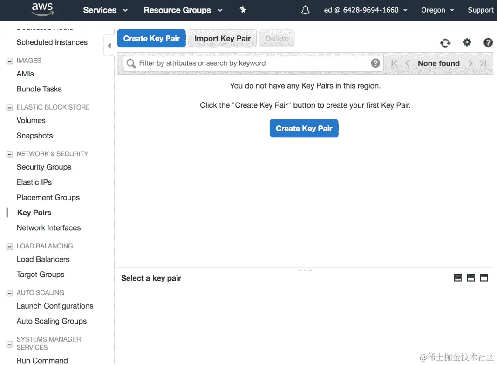Collapse the sidebar with the arrow handle
This screenshot has width=497, height=365.
click(x=109, y=46)
